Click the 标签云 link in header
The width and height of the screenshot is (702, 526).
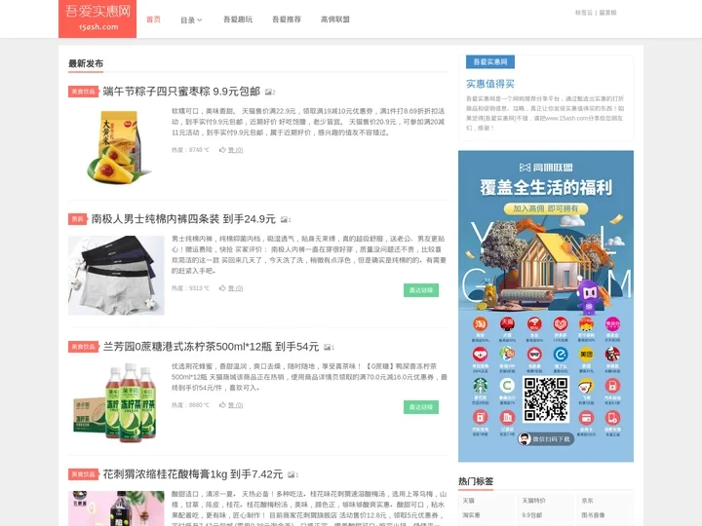pyautogui.click(x=583, y=13)
